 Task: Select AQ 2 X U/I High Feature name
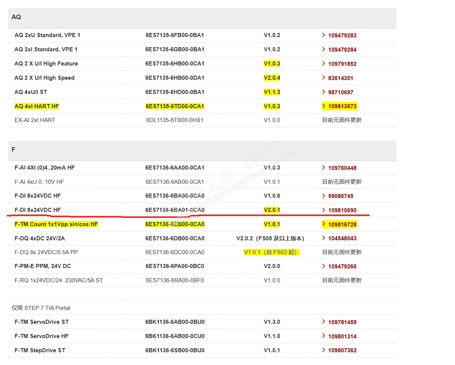point(46,64)
